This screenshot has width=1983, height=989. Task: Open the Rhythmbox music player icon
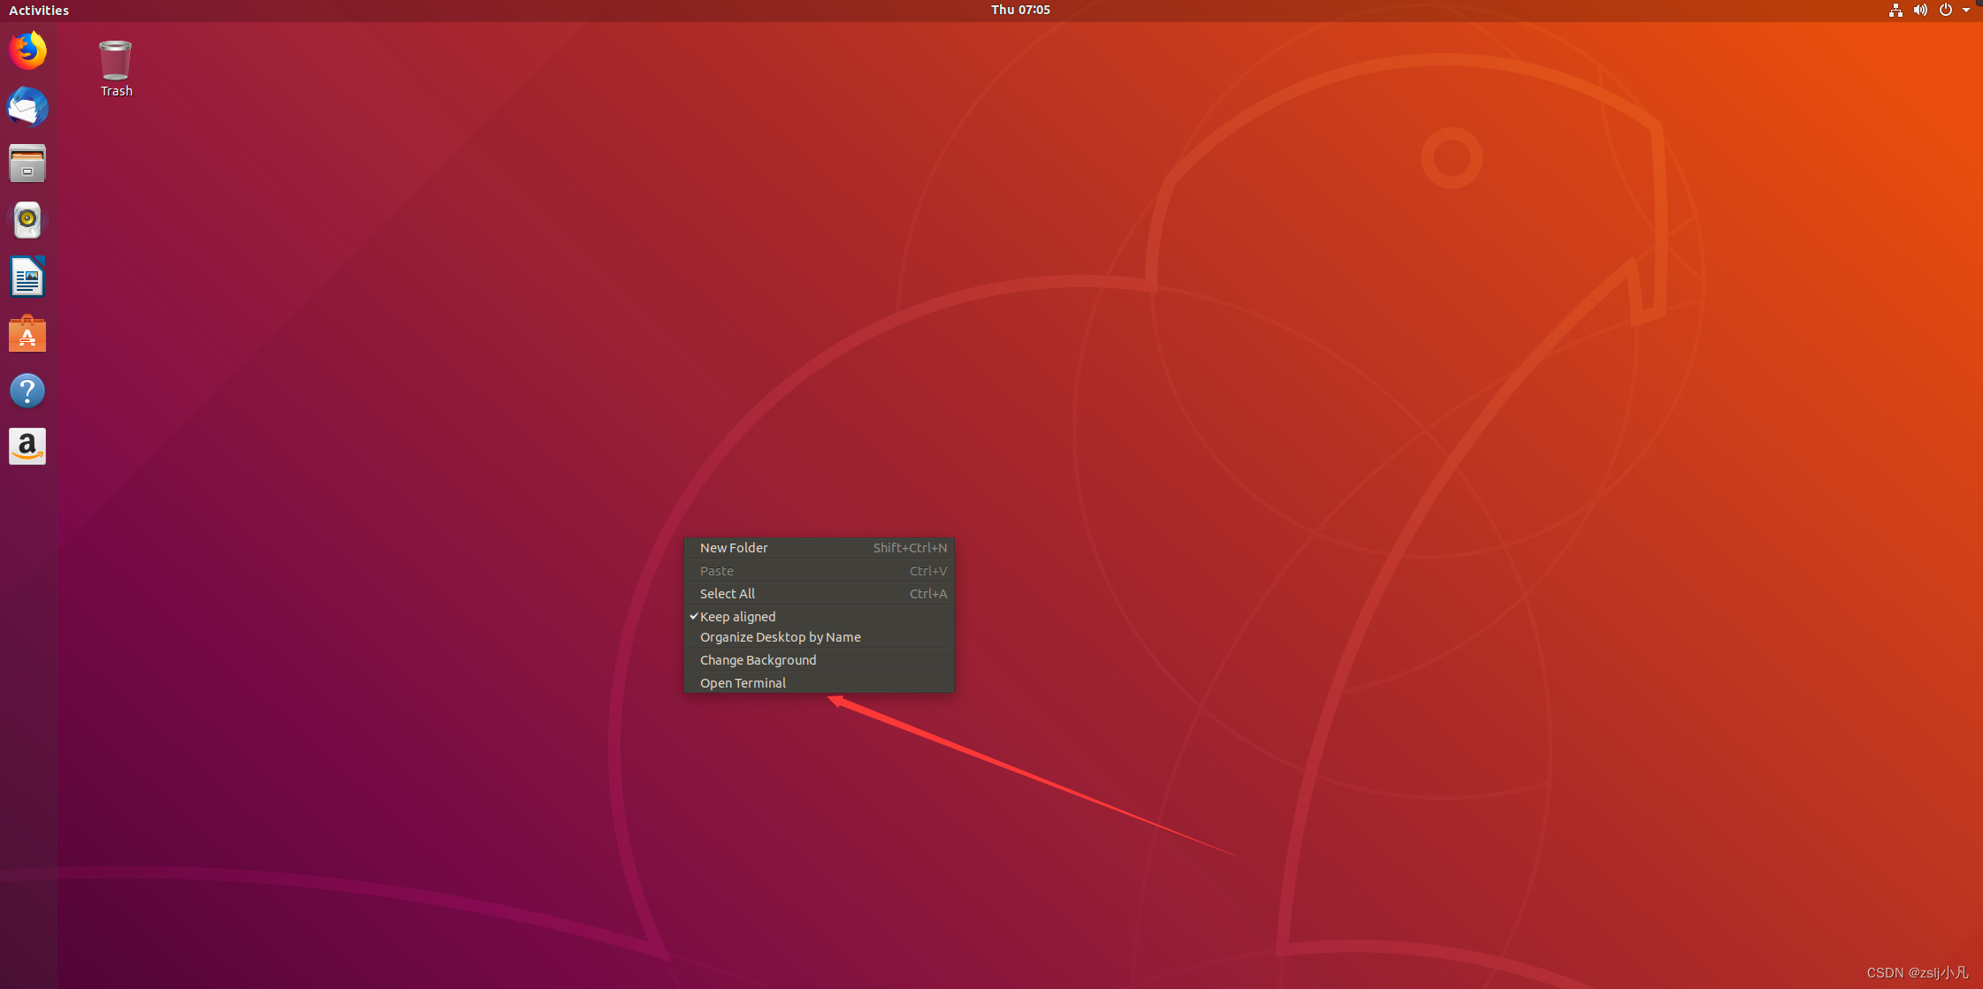(x=27, y=219)
